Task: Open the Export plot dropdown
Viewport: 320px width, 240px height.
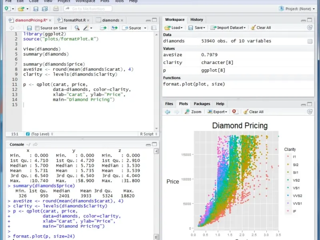Action: coord(217,112)
